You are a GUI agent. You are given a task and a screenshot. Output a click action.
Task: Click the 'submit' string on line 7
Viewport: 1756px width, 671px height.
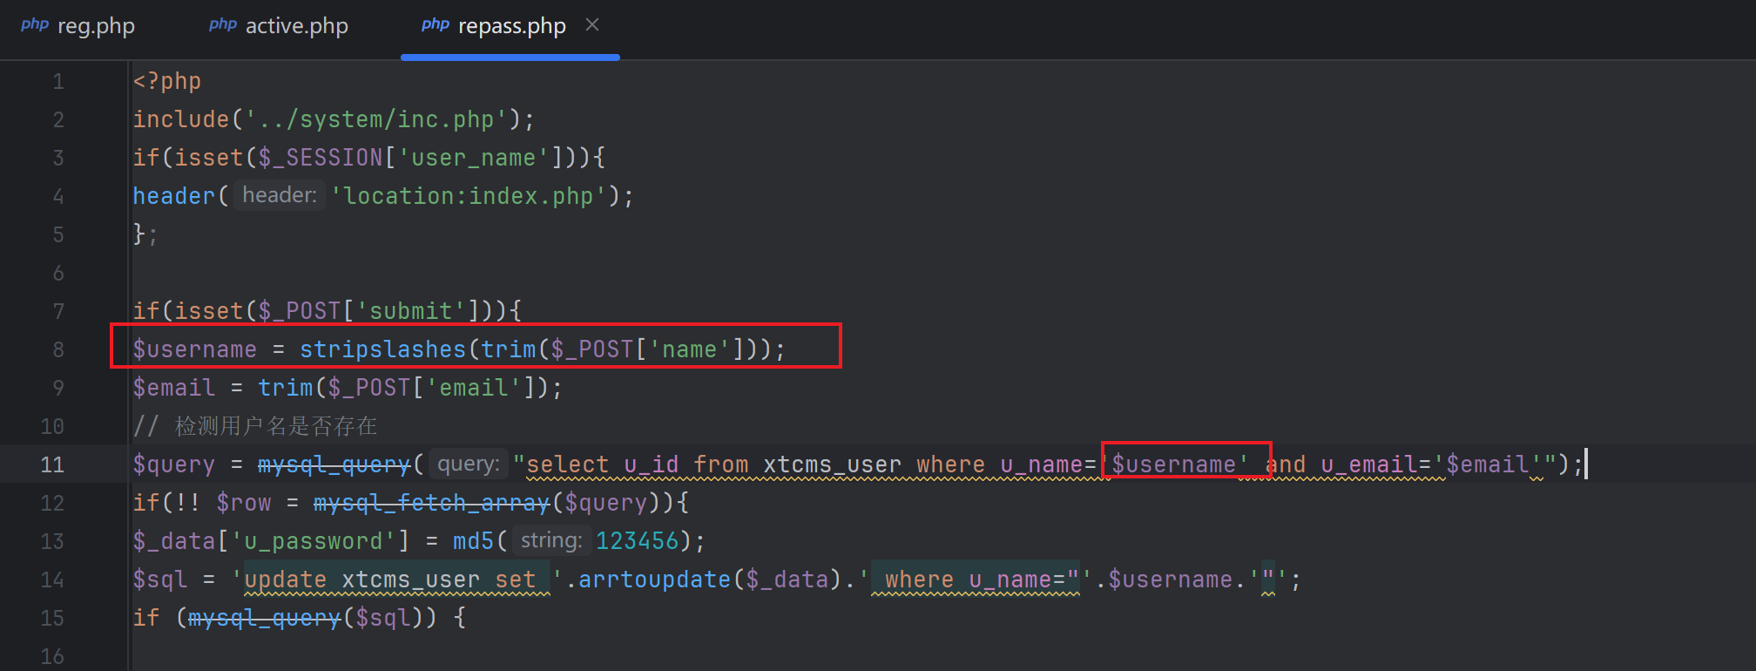[x=411, y=311]
